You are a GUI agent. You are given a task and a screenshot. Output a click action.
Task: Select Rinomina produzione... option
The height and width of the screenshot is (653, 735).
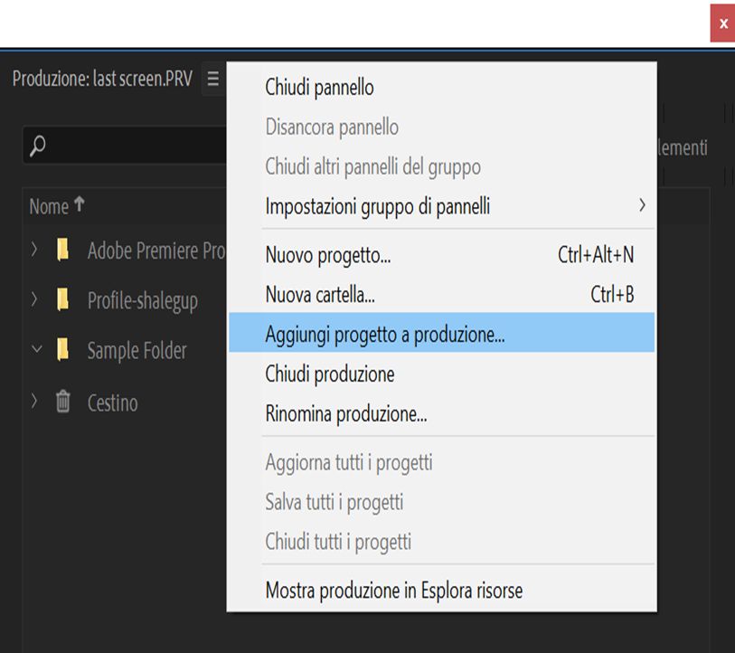pyautogui.click(x=346, y=414)
